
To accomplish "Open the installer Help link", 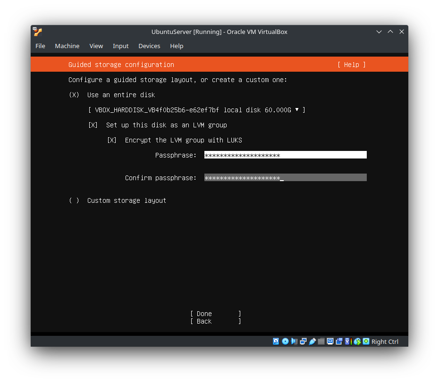I will 351,65.
